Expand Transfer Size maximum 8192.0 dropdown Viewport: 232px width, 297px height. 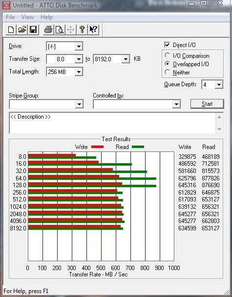(126, 59)
